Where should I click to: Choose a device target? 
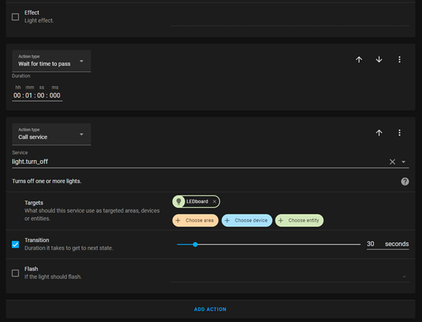pos(247,221)
